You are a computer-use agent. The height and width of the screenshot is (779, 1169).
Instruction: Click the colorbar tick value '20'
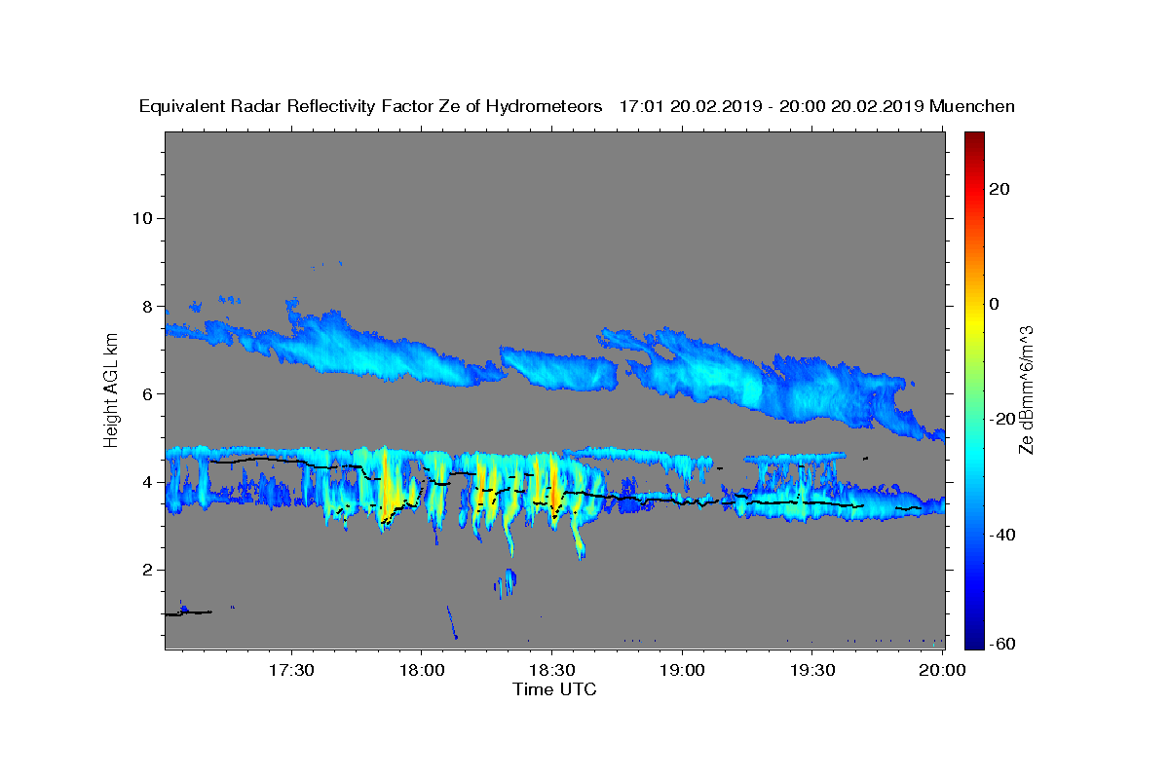pos(999,189)
